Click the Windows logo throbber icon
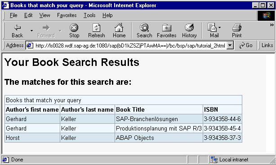Viewport: 276px width, 165px height. [x=266, y=16]
